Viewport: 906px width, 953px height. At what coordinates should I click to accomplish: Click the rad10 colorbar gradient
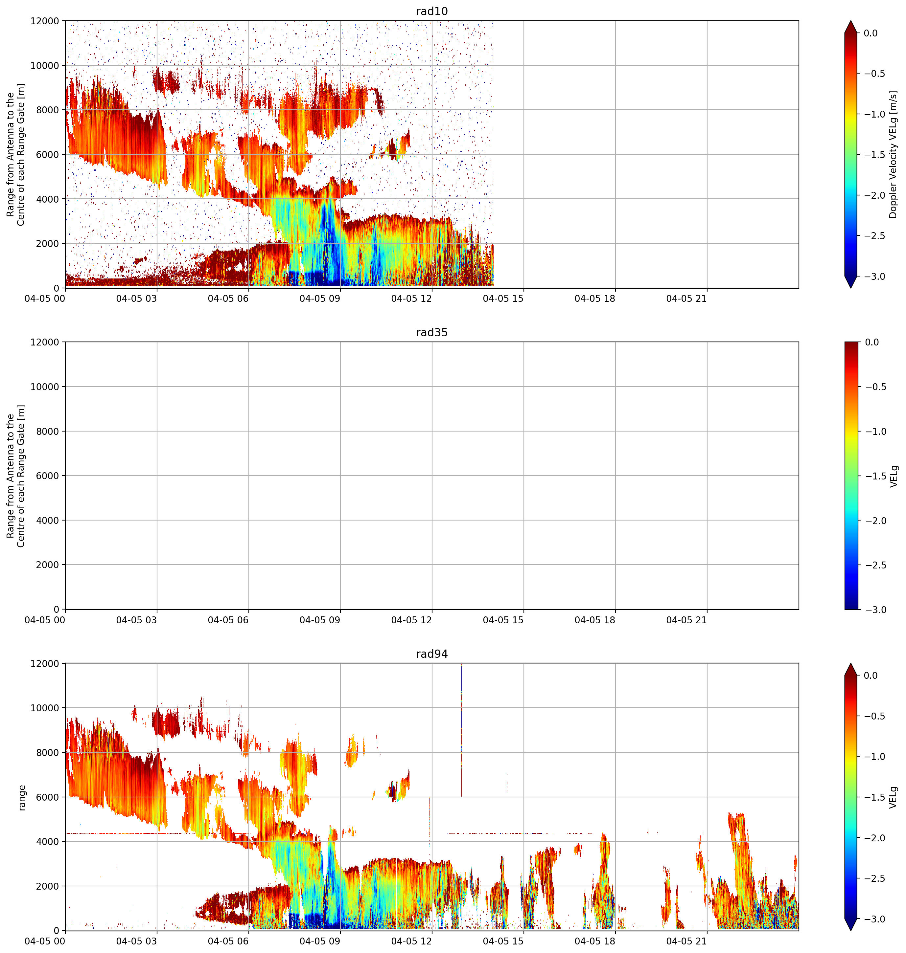[x=851, y=154]
